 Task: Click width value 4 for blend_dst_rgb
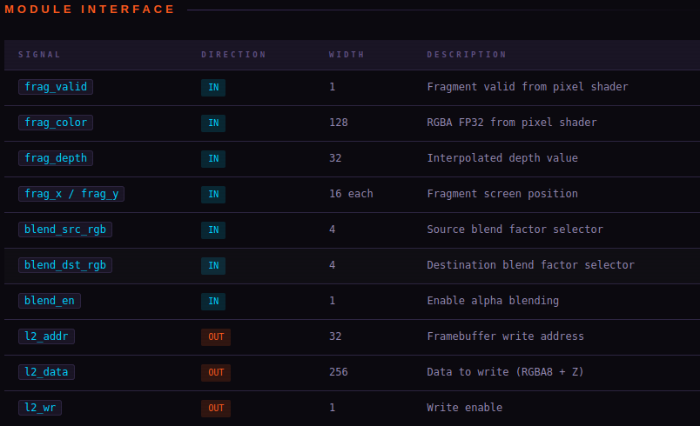pyautogui.click(x=332, y=265)
